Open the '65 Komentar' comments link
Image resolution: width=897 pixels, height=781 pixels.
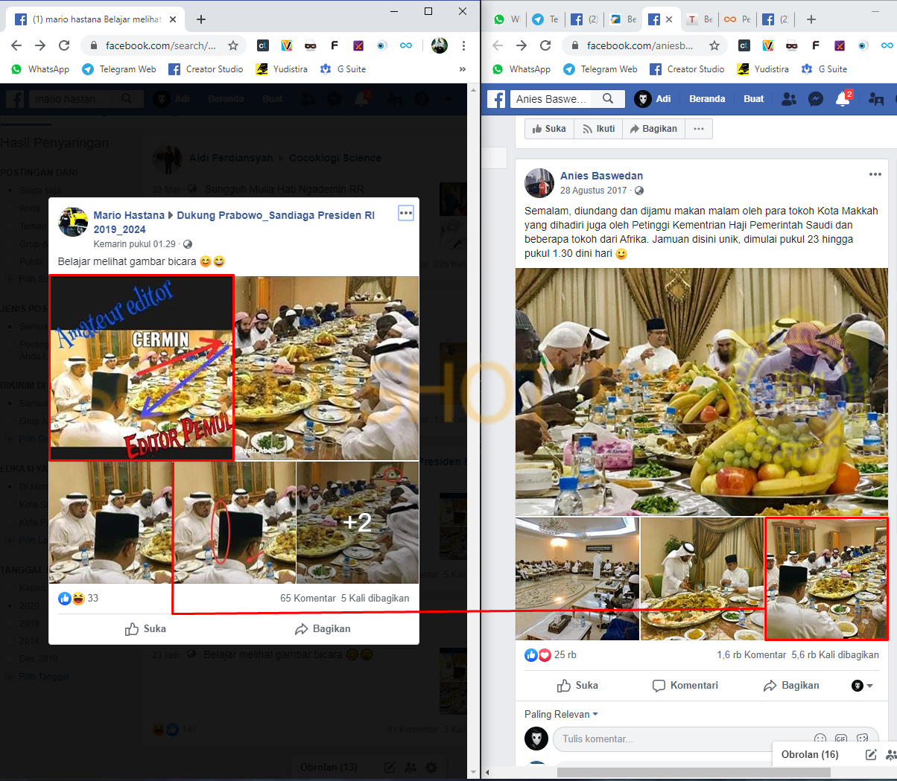pos(308,598)
